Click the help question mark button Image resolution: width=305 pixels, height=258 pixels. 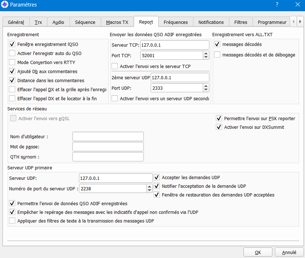(277, 4)
